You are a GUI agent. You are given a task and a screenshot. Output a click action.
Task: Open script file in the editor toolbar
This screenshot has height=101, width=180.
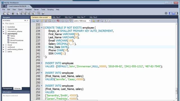34,21
